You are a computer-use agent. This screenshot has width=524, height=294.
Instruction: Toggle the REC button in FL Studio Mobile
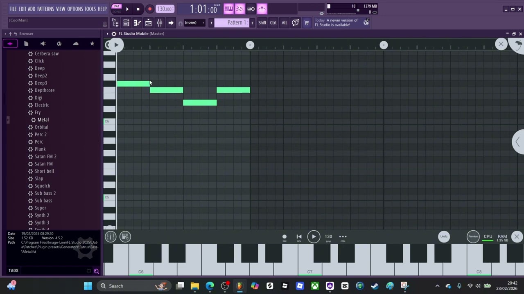click(285, 238)
